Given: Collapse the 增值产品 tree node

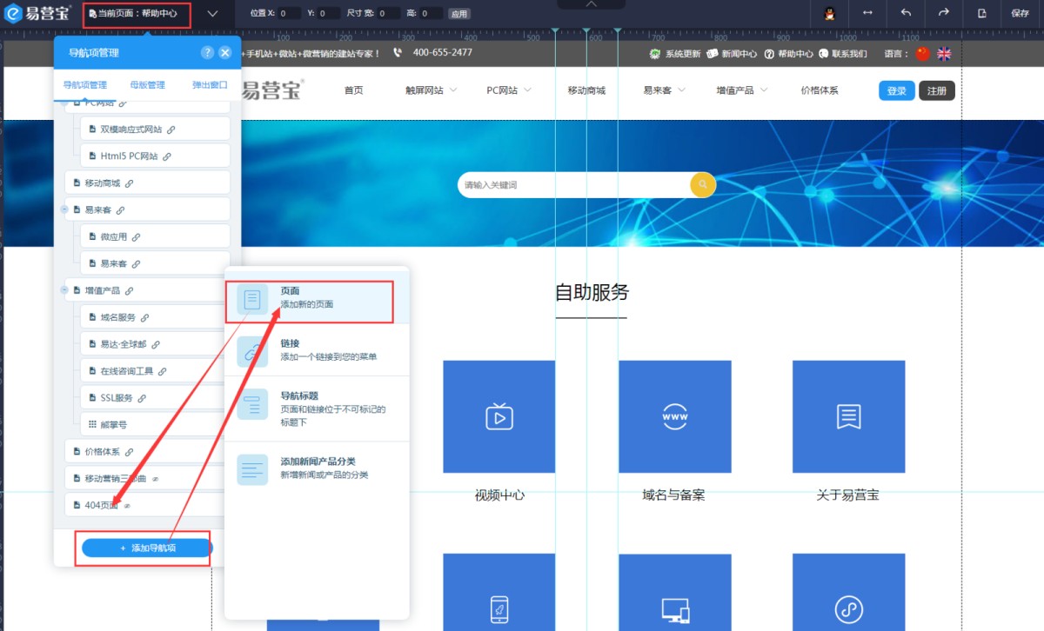Looking at the screenshot, I should pyautogui.click(x=64, y=290).
